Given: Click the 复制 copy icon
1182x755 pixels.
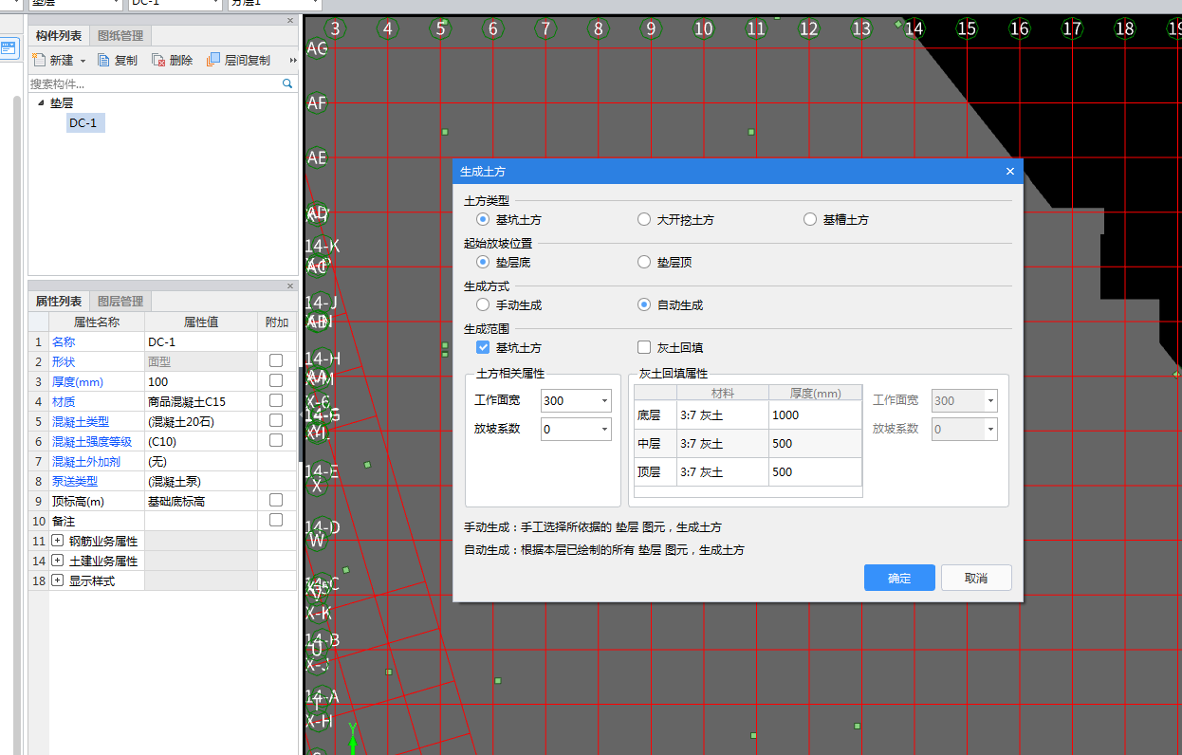Looking at the screenshot, I should (104, 60).
